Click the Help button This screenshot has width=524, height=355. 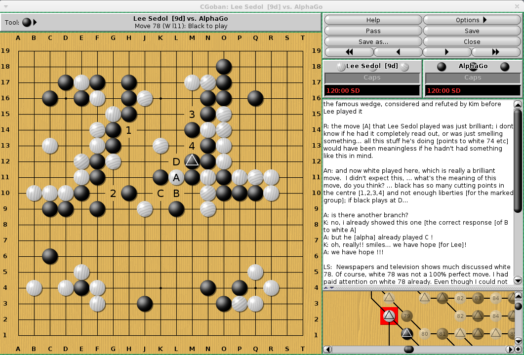click(x=372, y=20)
